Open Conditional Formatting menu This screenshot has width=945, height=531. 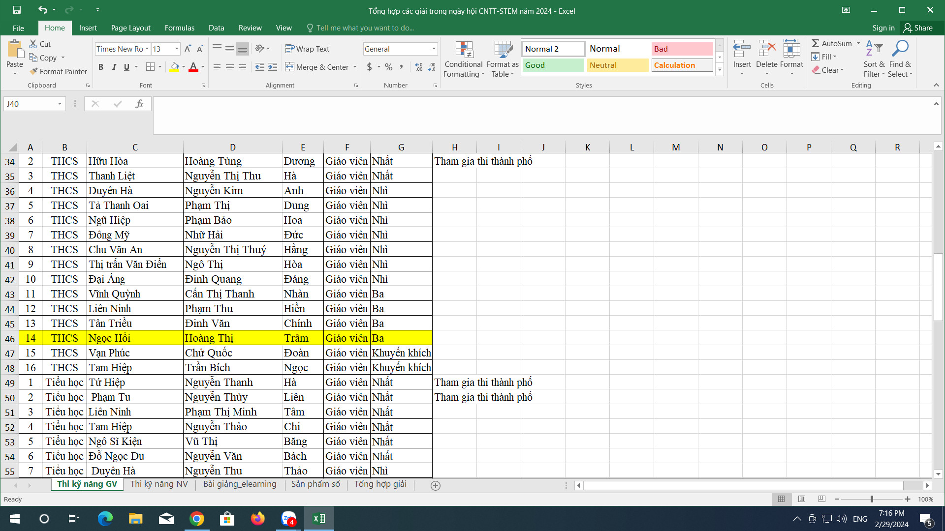pos(463,59)
